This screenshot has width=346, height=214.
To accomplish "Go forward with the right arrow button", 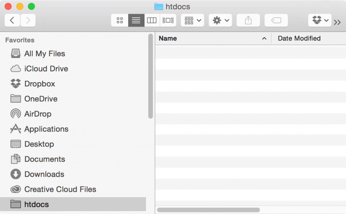I will tap(28, 21).
